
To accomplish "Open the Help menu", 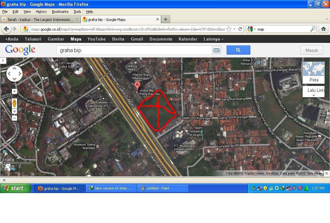I will [90, 12].
